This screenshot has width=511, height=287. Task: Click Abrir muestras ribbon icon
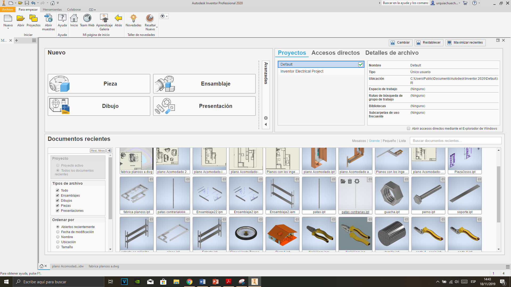click(x=48, y=18)
